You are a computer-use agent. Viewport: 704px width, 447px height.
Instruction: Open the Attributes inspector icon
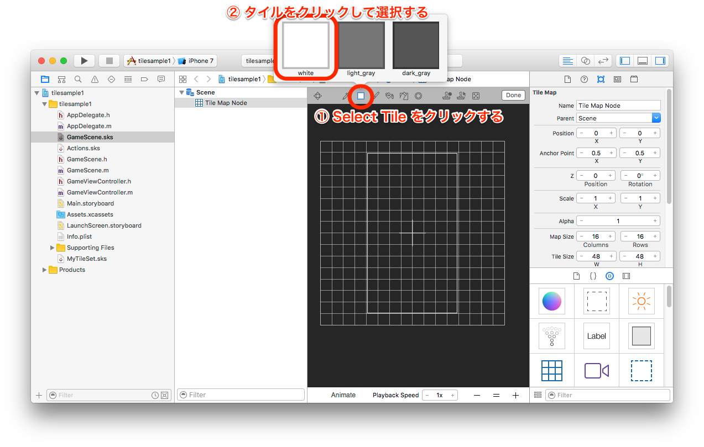[601, 79]
